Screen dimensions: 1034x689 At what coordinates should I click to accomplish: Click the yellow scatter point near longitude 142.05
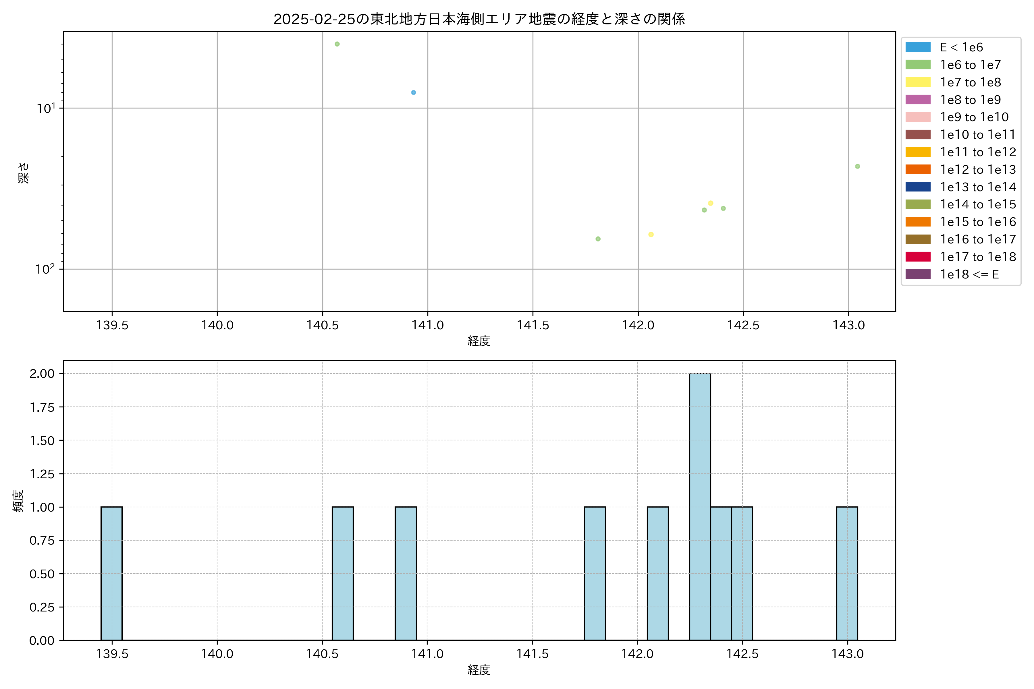point(651,234)
